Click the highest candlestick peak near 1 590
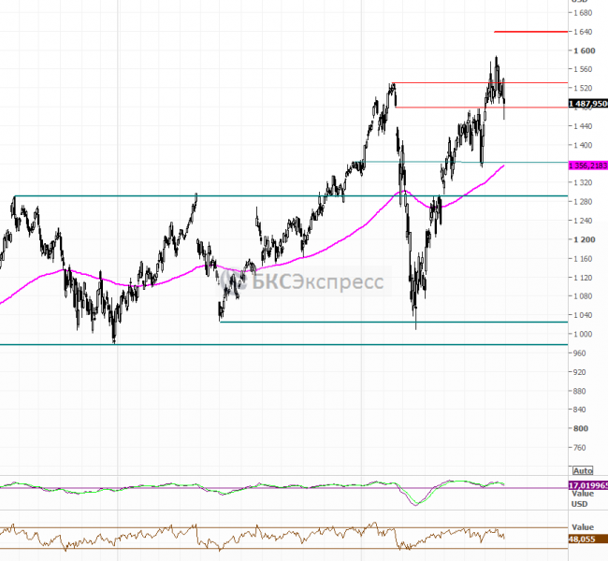This screenshot has width=608, height=561. pyautogui.click(x=496, y=58)
